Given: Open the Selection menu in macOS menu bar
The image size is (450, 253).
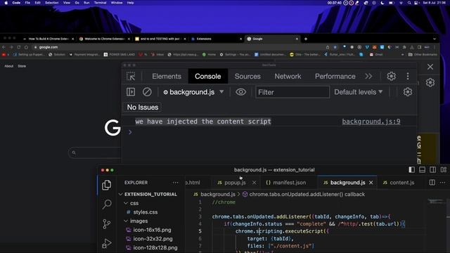Looking at the screenshot, I should (x=51, y=3).
